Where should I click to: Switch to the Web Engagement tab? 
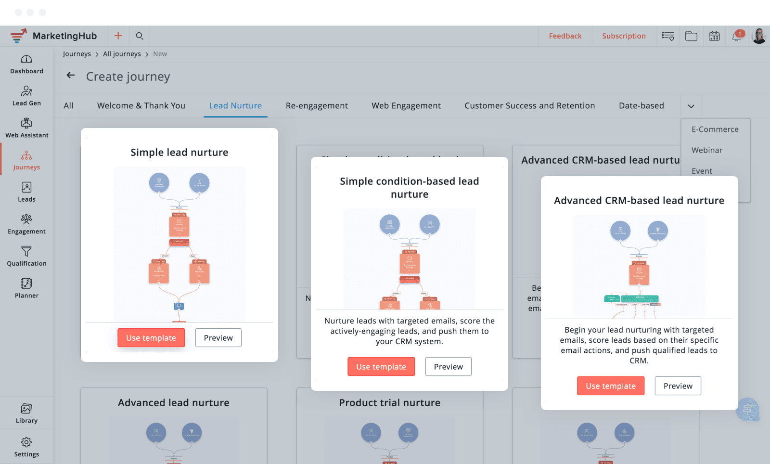coord(406,106)
